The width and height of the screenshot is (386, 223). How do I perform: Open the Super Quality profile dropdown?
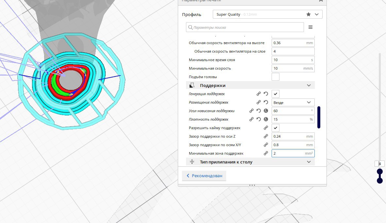267,14
